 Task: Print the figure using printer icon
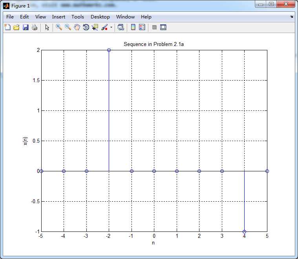(x=35, y=27)
